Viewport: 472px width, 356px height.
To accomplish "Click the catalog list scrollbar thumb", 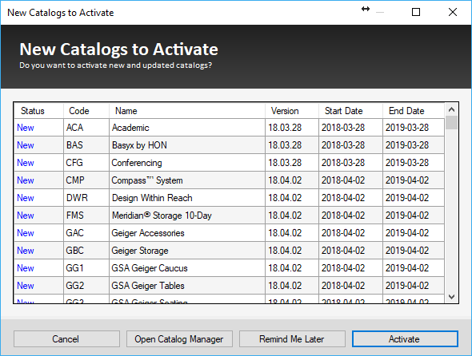I will click(x=451, y=123).
